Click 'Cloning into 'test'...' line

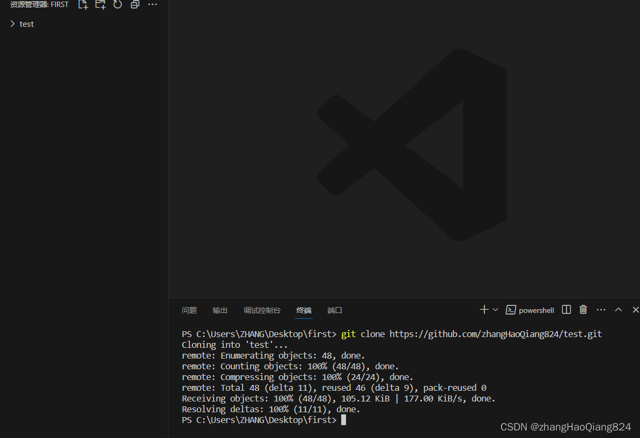[234, 345]
